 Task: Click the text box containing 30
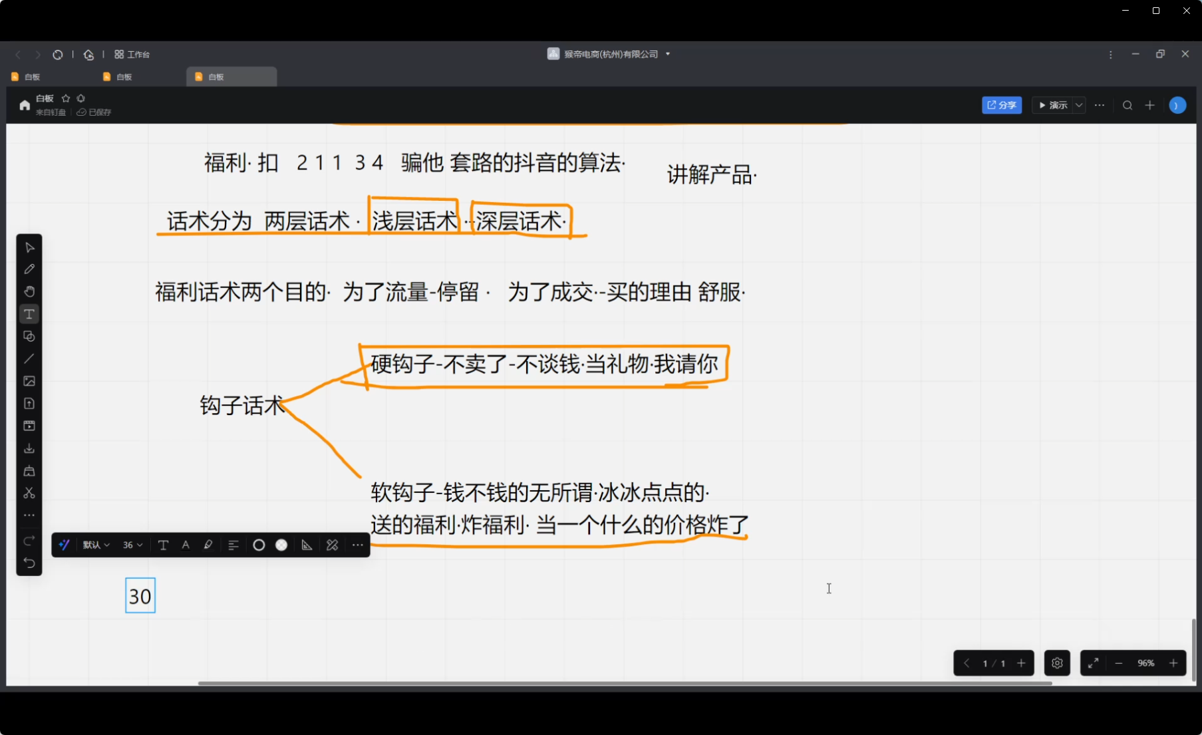click(x=140, y=596)
